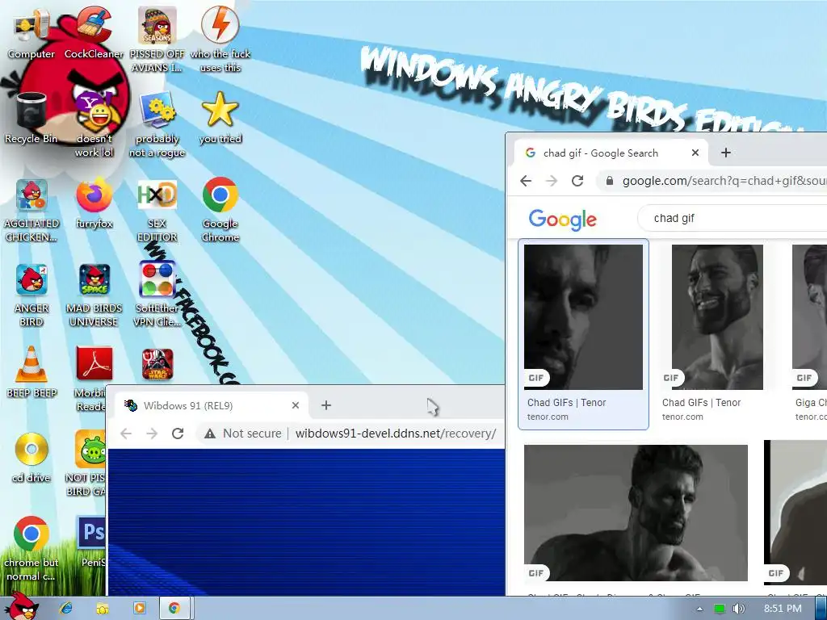Show hidden tray icons arrow
Screen dimensions: 827x620
click(x=699, y=609)
